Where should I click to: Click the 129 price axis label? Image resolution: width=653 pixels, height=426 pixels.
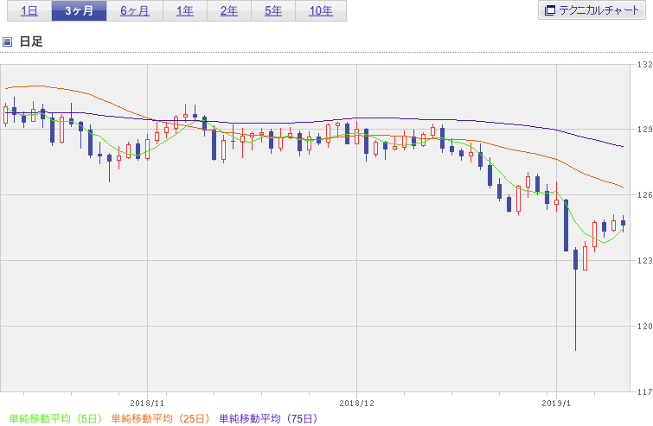click(x=644, y=130)
